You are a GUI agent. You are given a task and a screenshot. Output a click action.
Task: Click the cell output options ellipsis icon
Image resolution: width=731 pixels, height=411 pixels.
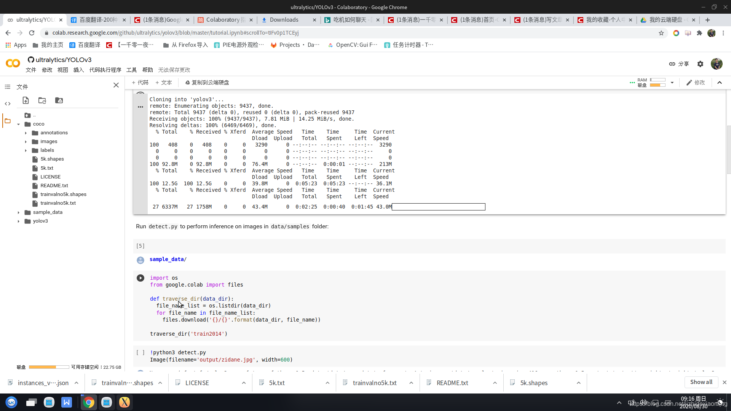(x=140, y=107)
